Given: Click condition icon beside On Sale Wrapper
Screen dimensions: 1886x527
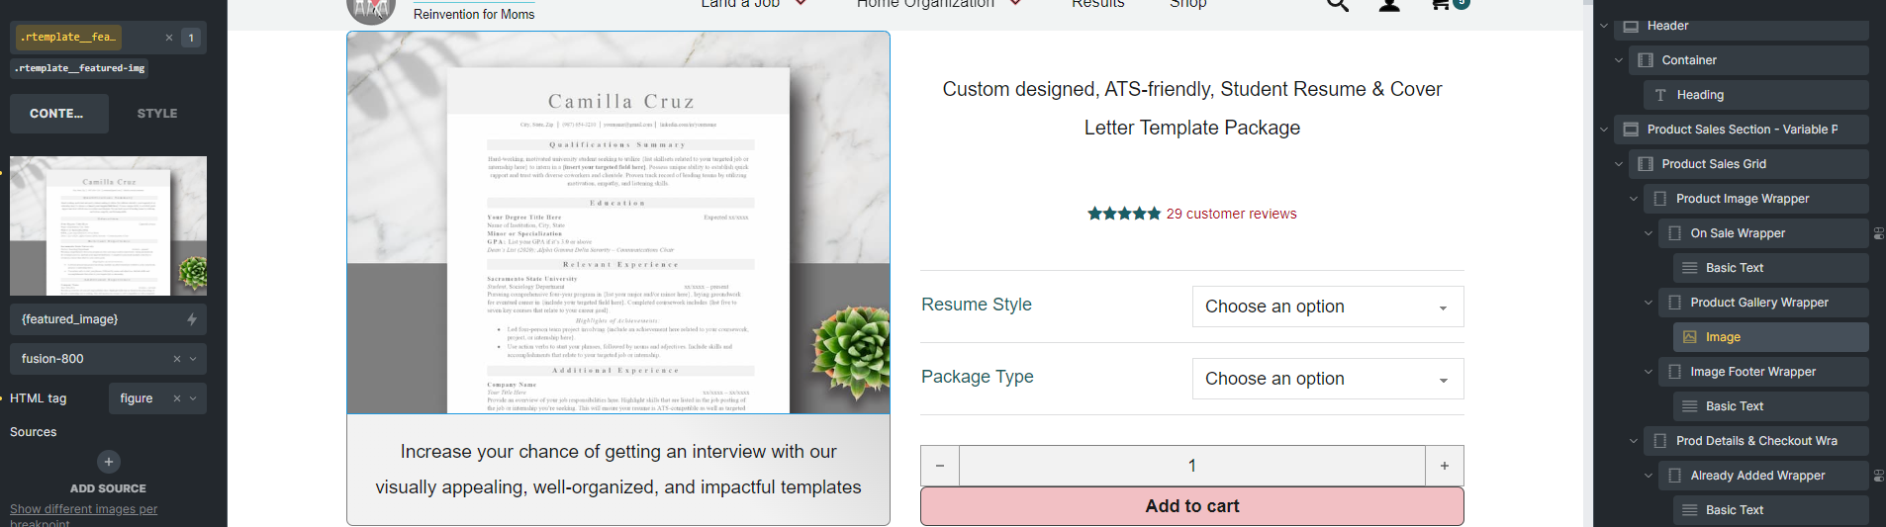Looking at the screenshot, I should pos(1878,233).
